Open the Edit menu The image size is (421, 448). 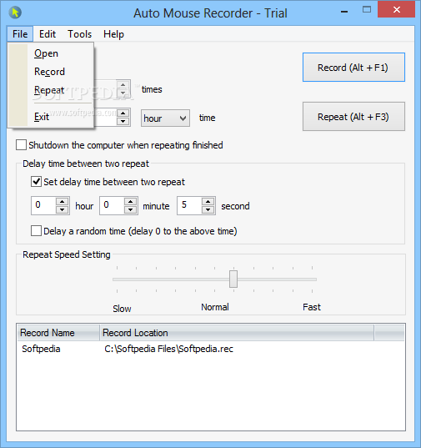coord(48,34)
